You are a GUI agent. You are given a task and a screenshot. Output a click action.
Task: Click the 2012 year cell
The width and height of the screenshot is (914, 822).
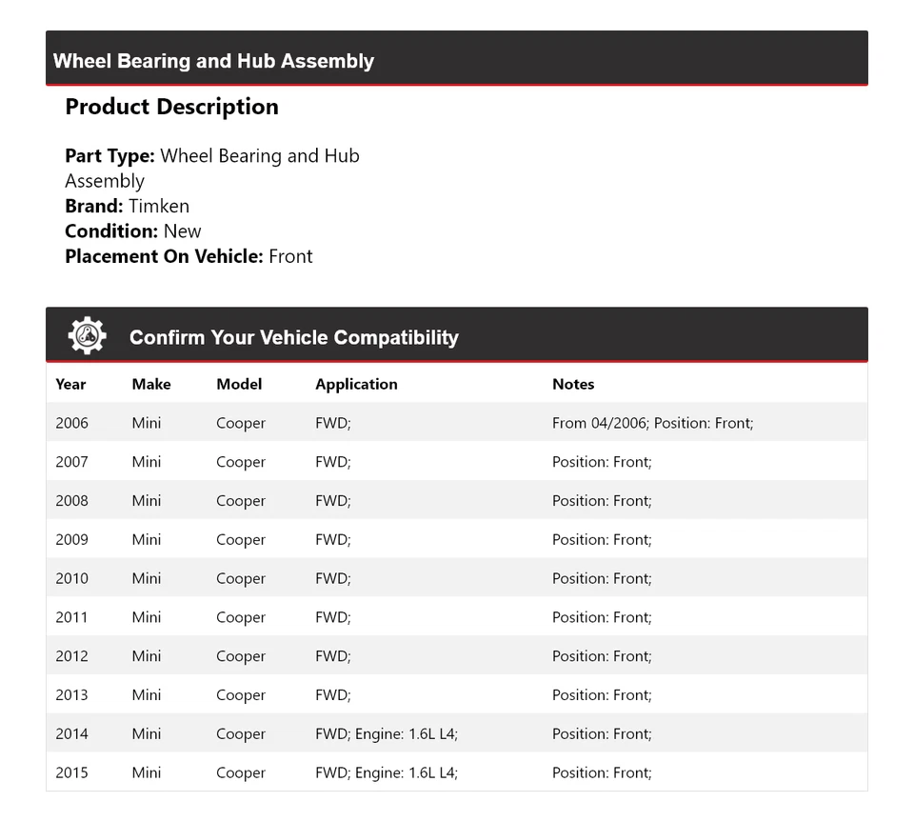pos(71,656)
